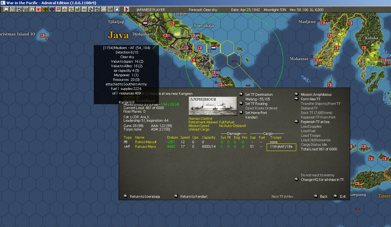Sort ships by Capacity column header

[x=209, y=137]
